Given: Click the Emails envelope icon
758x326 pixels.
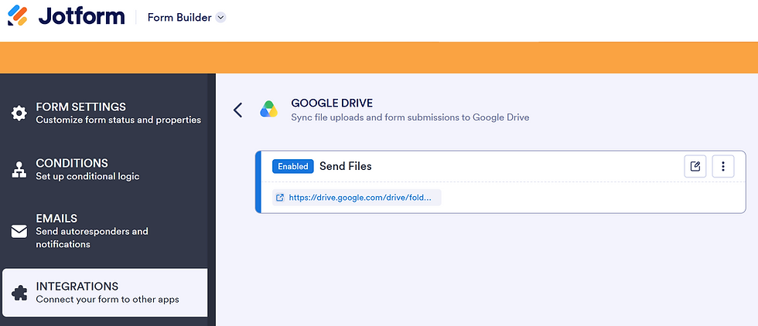Looking at the screenshot, I should [19, 231].
